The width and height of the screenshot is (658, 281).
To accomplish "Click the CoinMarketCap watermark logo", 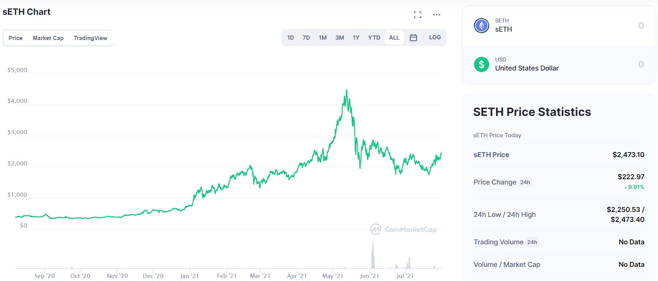I will (x=403, y=229).
